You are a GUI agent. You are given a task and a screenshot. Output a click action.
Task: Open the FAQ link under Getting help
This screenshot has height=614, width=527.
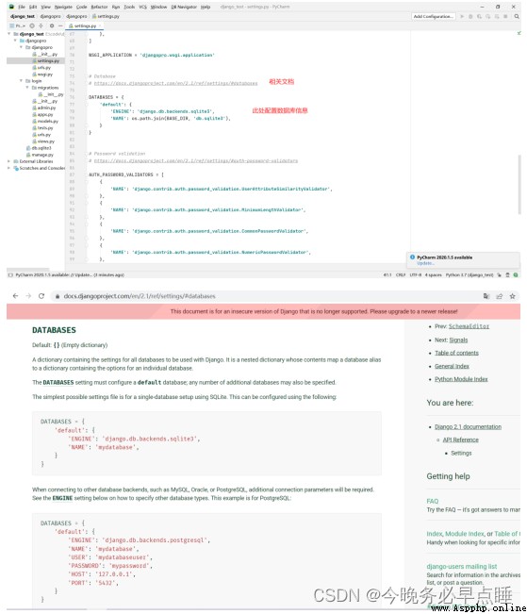[x=432, y=501]
